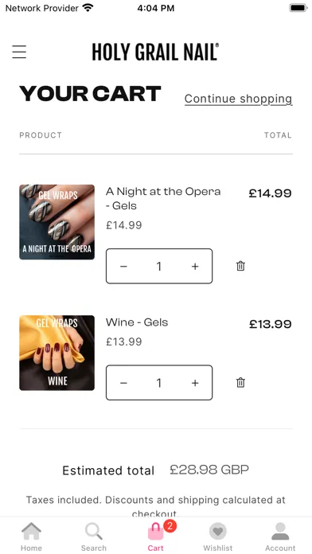Edit quantity field for A Night at the Opera
Screen dimensions: 312x554
click(x=159, y=267)
